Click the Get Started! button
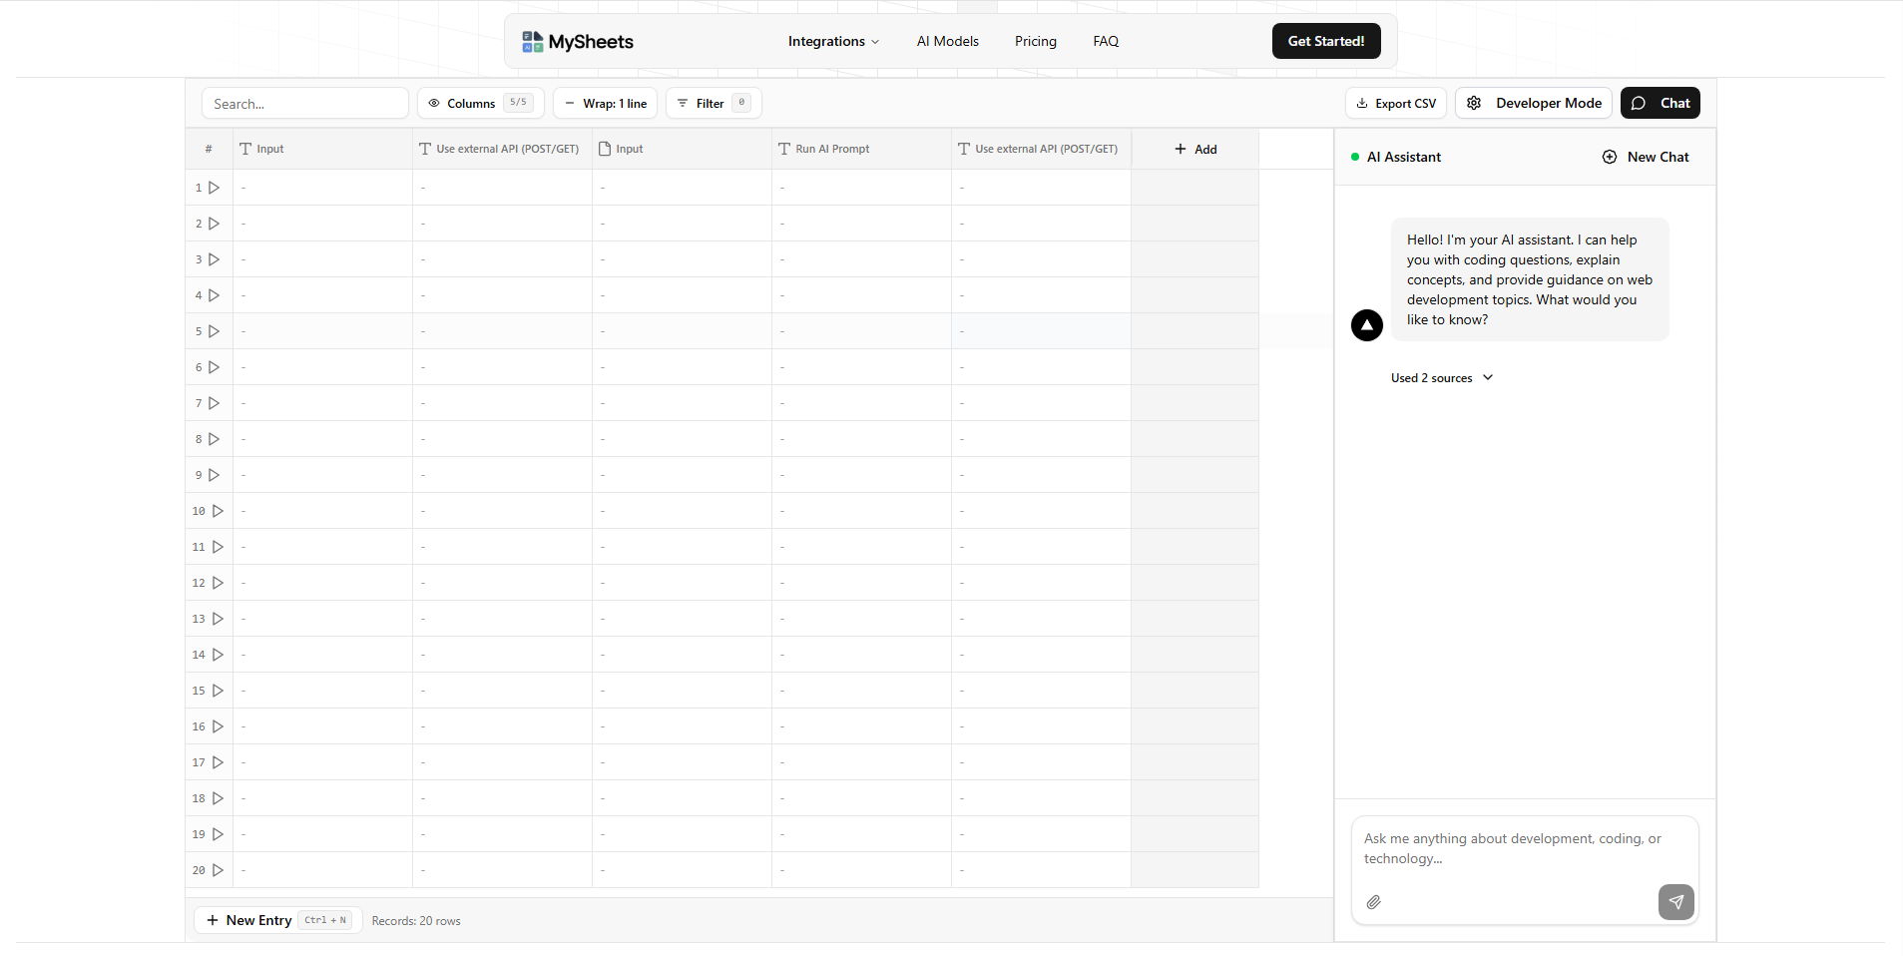This screenshot has height=956, width=1903. coord(1325,41)
